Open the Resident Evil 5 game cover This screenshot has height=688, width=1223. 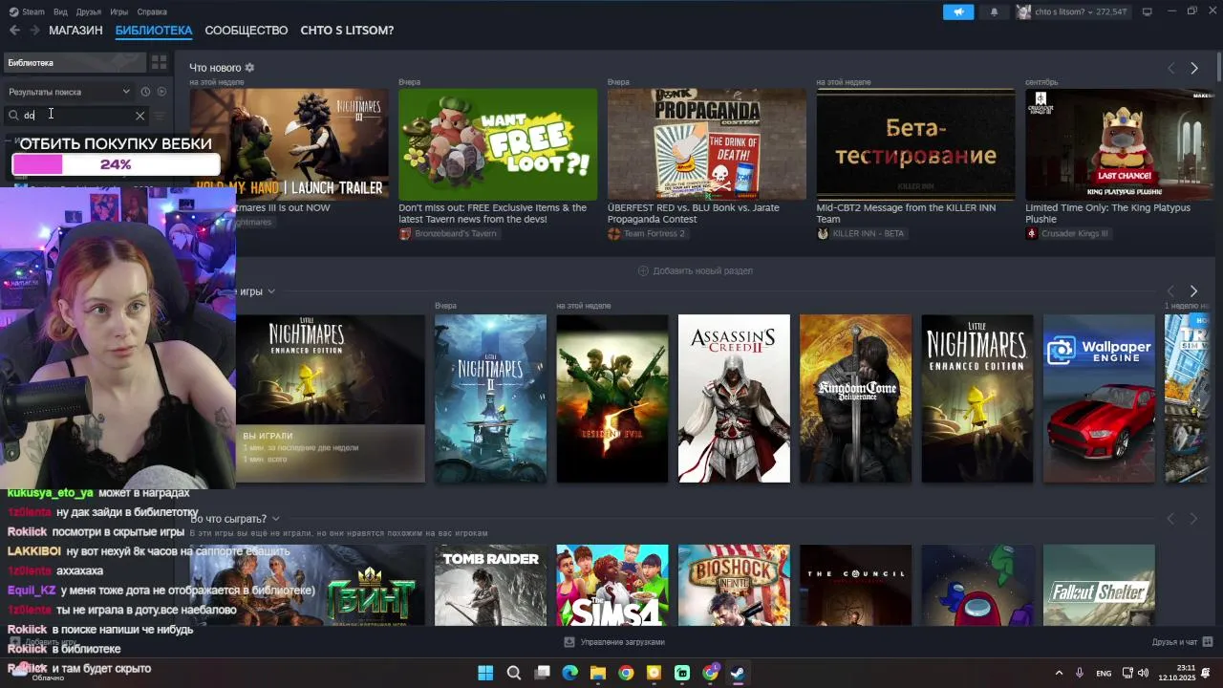click(x=612, y=398)
